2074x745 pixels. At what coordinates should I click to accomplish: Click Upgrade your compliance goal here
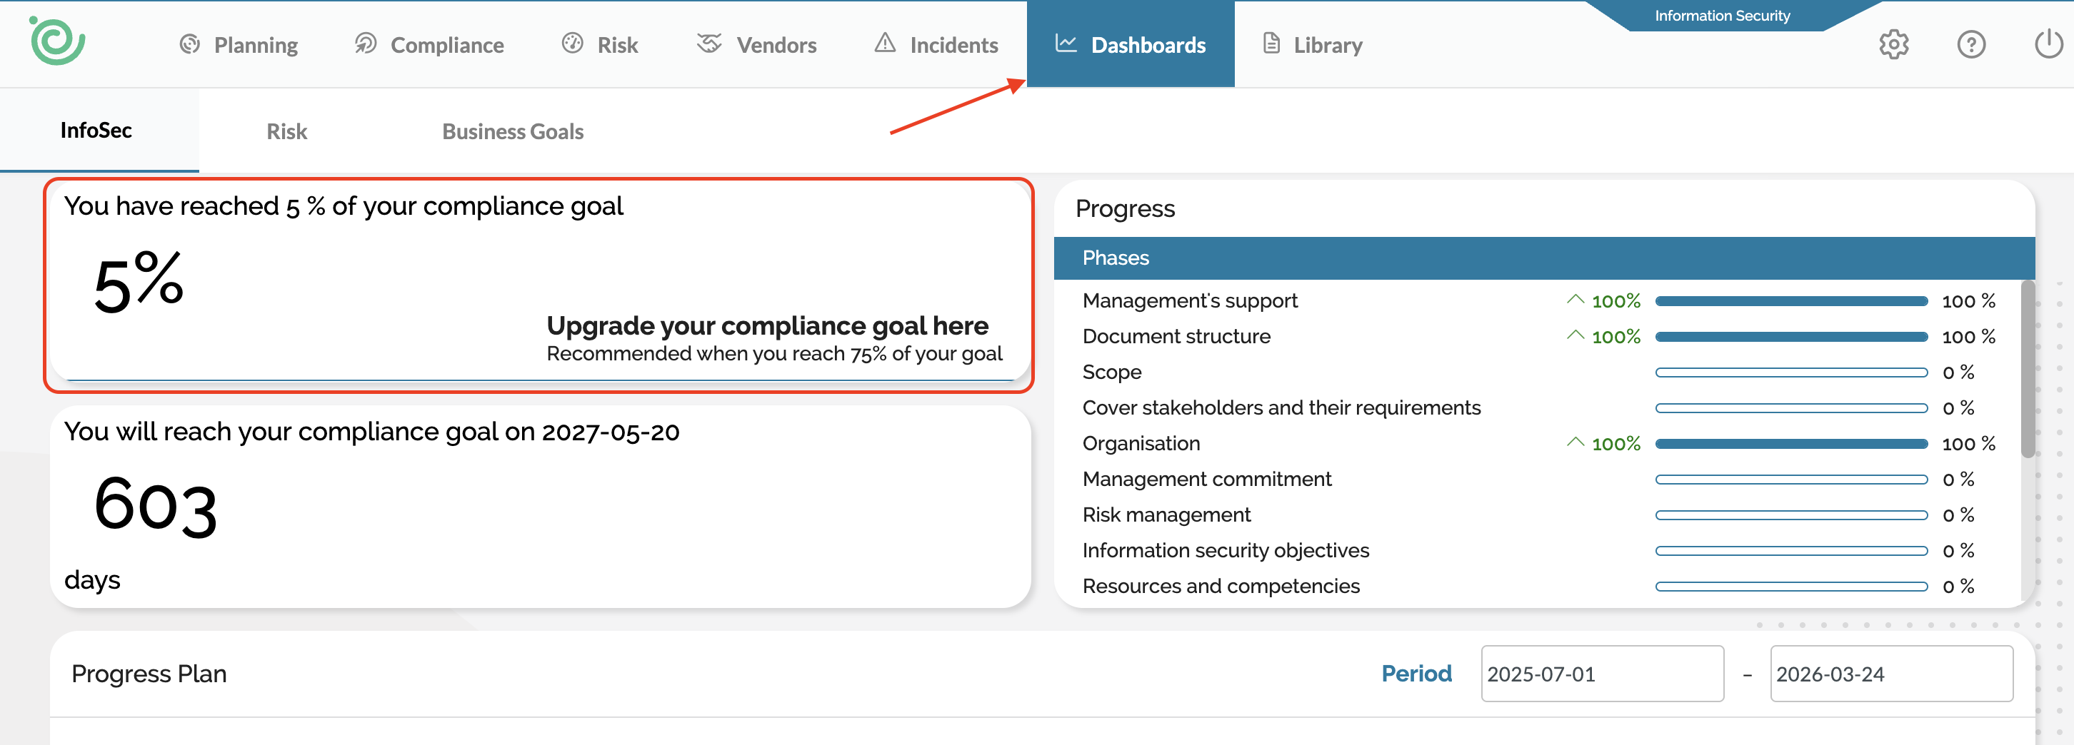(766, 326)
